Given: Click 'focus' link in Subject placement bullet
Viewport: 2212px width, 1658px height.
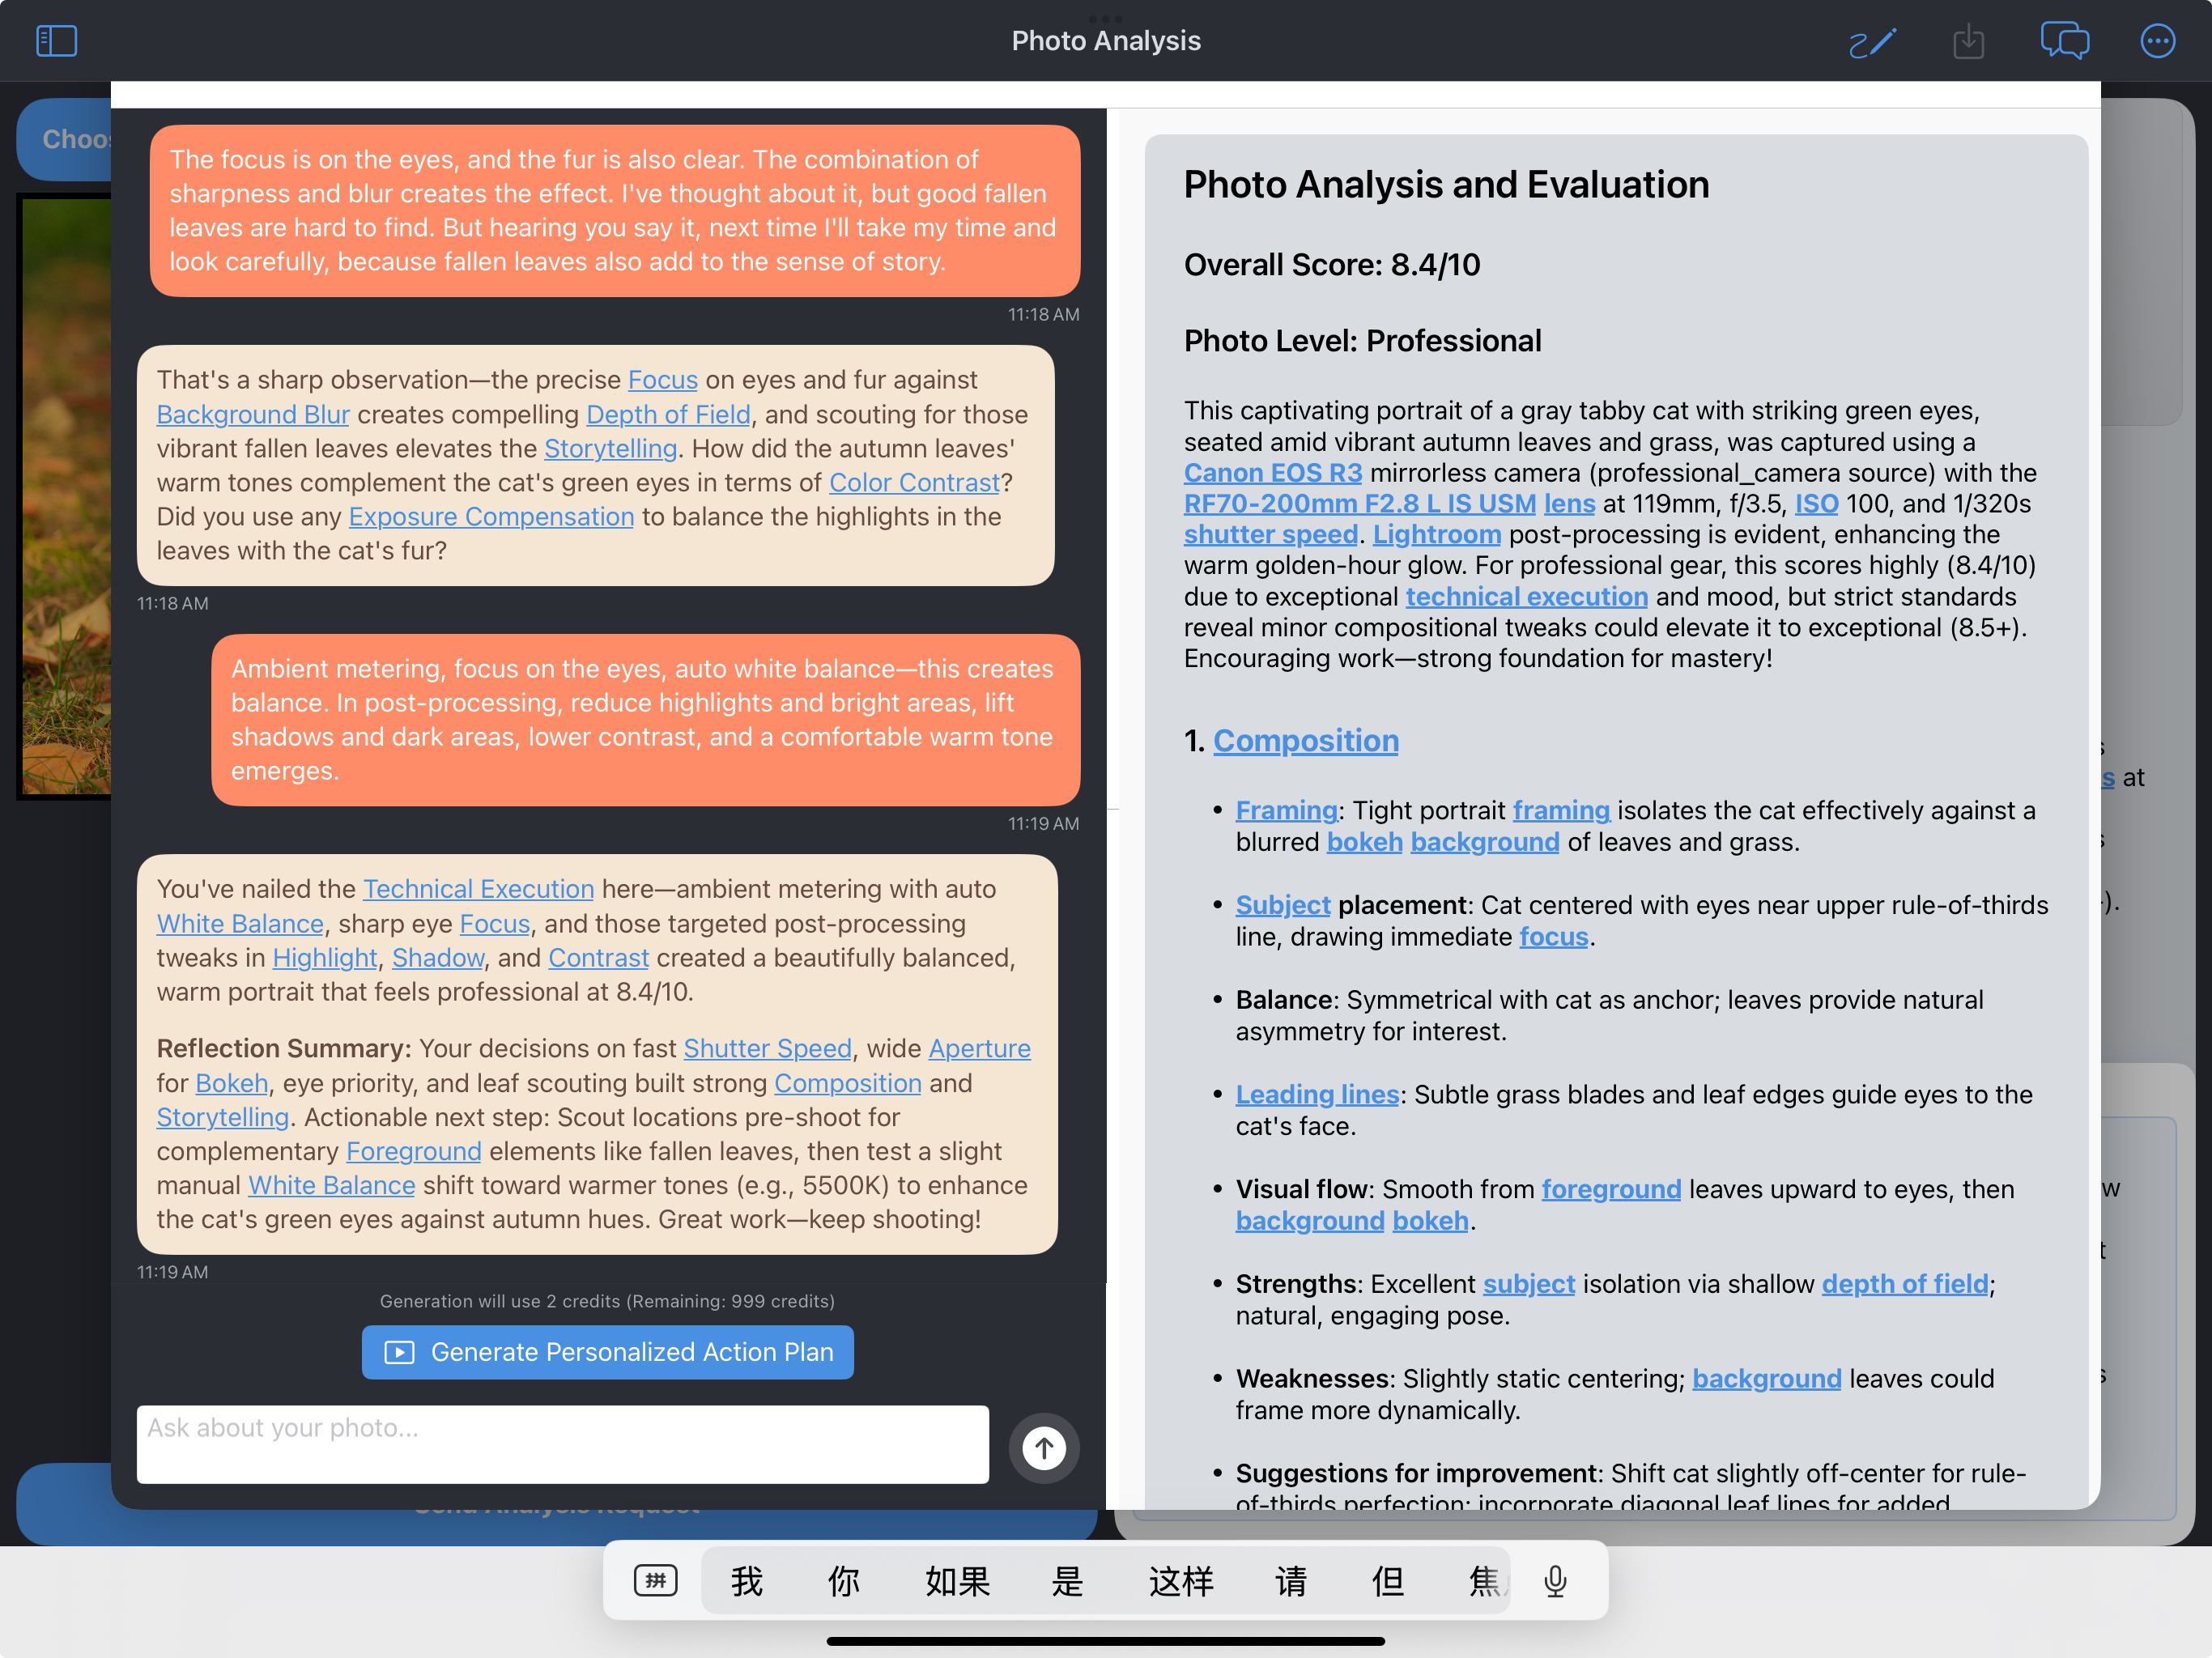Looking at the screenshot, I should point(1553,937).
